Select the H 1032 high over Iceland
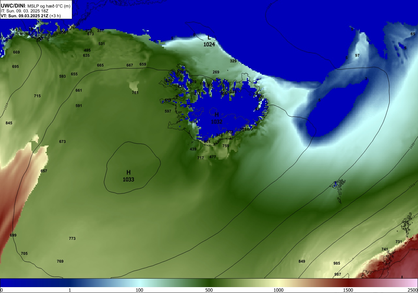Image resolution: width=418 pixels, height=293 pixels. click(x=217, y=118)
